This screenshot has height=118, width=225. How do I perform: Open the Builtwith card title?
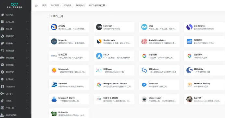point(63,112)
